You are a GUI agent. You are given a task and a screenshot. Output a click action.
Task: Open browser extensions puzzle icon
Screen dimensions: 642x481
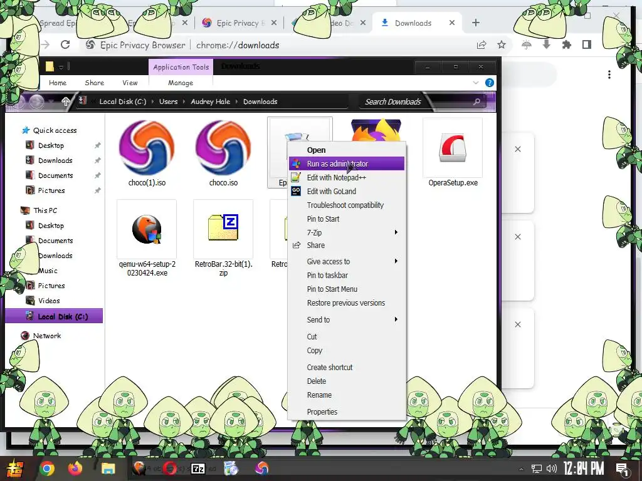567,44
